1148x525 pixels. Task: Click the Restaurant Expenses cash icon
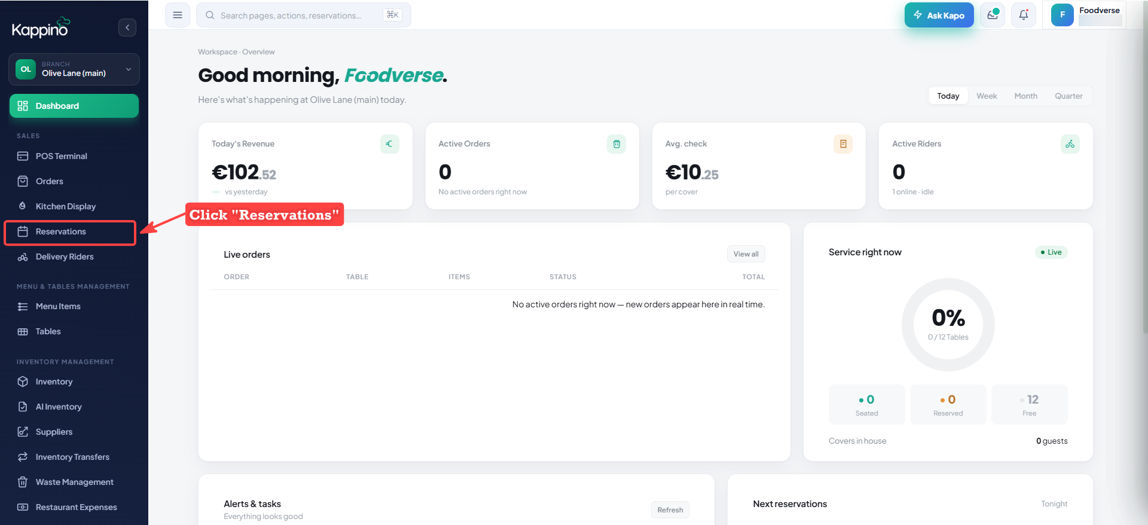(x=23, y=507)
